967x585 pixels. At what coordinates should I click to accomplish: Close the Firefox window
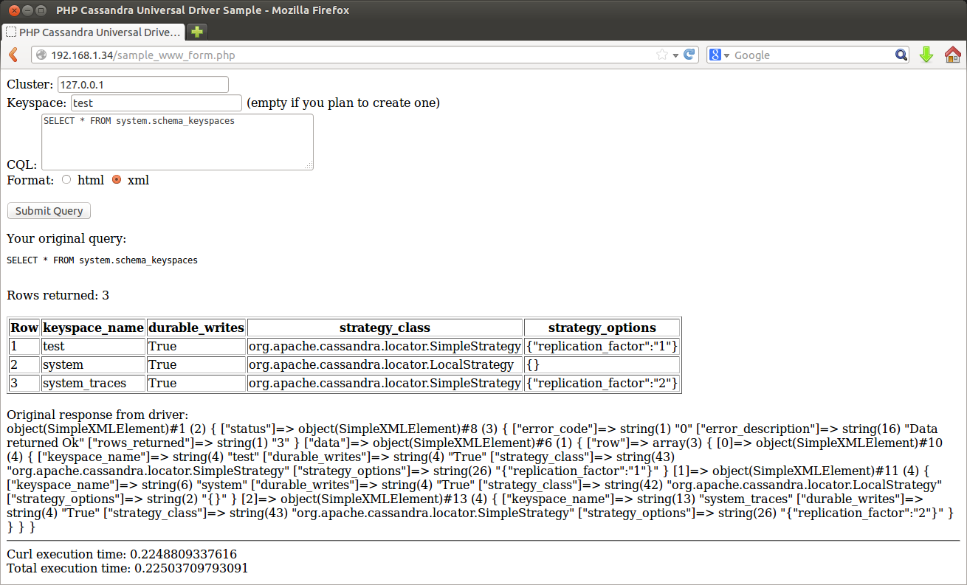coord(14,10)
